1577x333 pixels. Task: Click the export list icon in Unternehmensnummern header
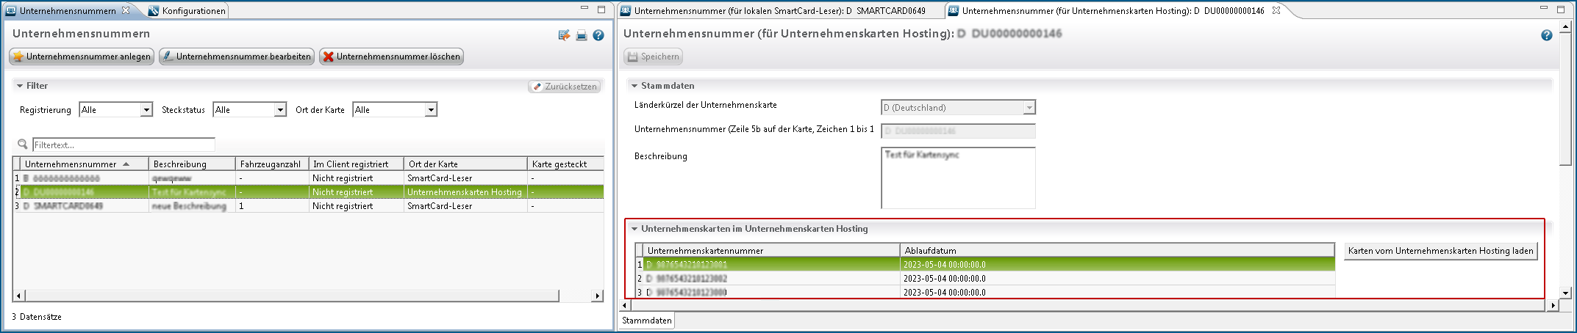[564, 35]
